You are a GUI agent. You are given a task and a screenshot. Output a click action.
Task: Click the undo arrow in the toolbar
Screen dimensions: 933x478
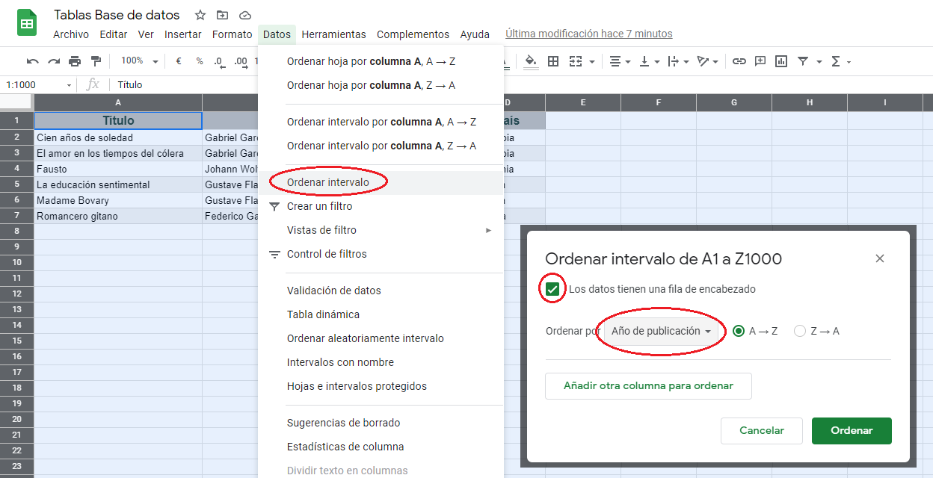coord(32,61)
